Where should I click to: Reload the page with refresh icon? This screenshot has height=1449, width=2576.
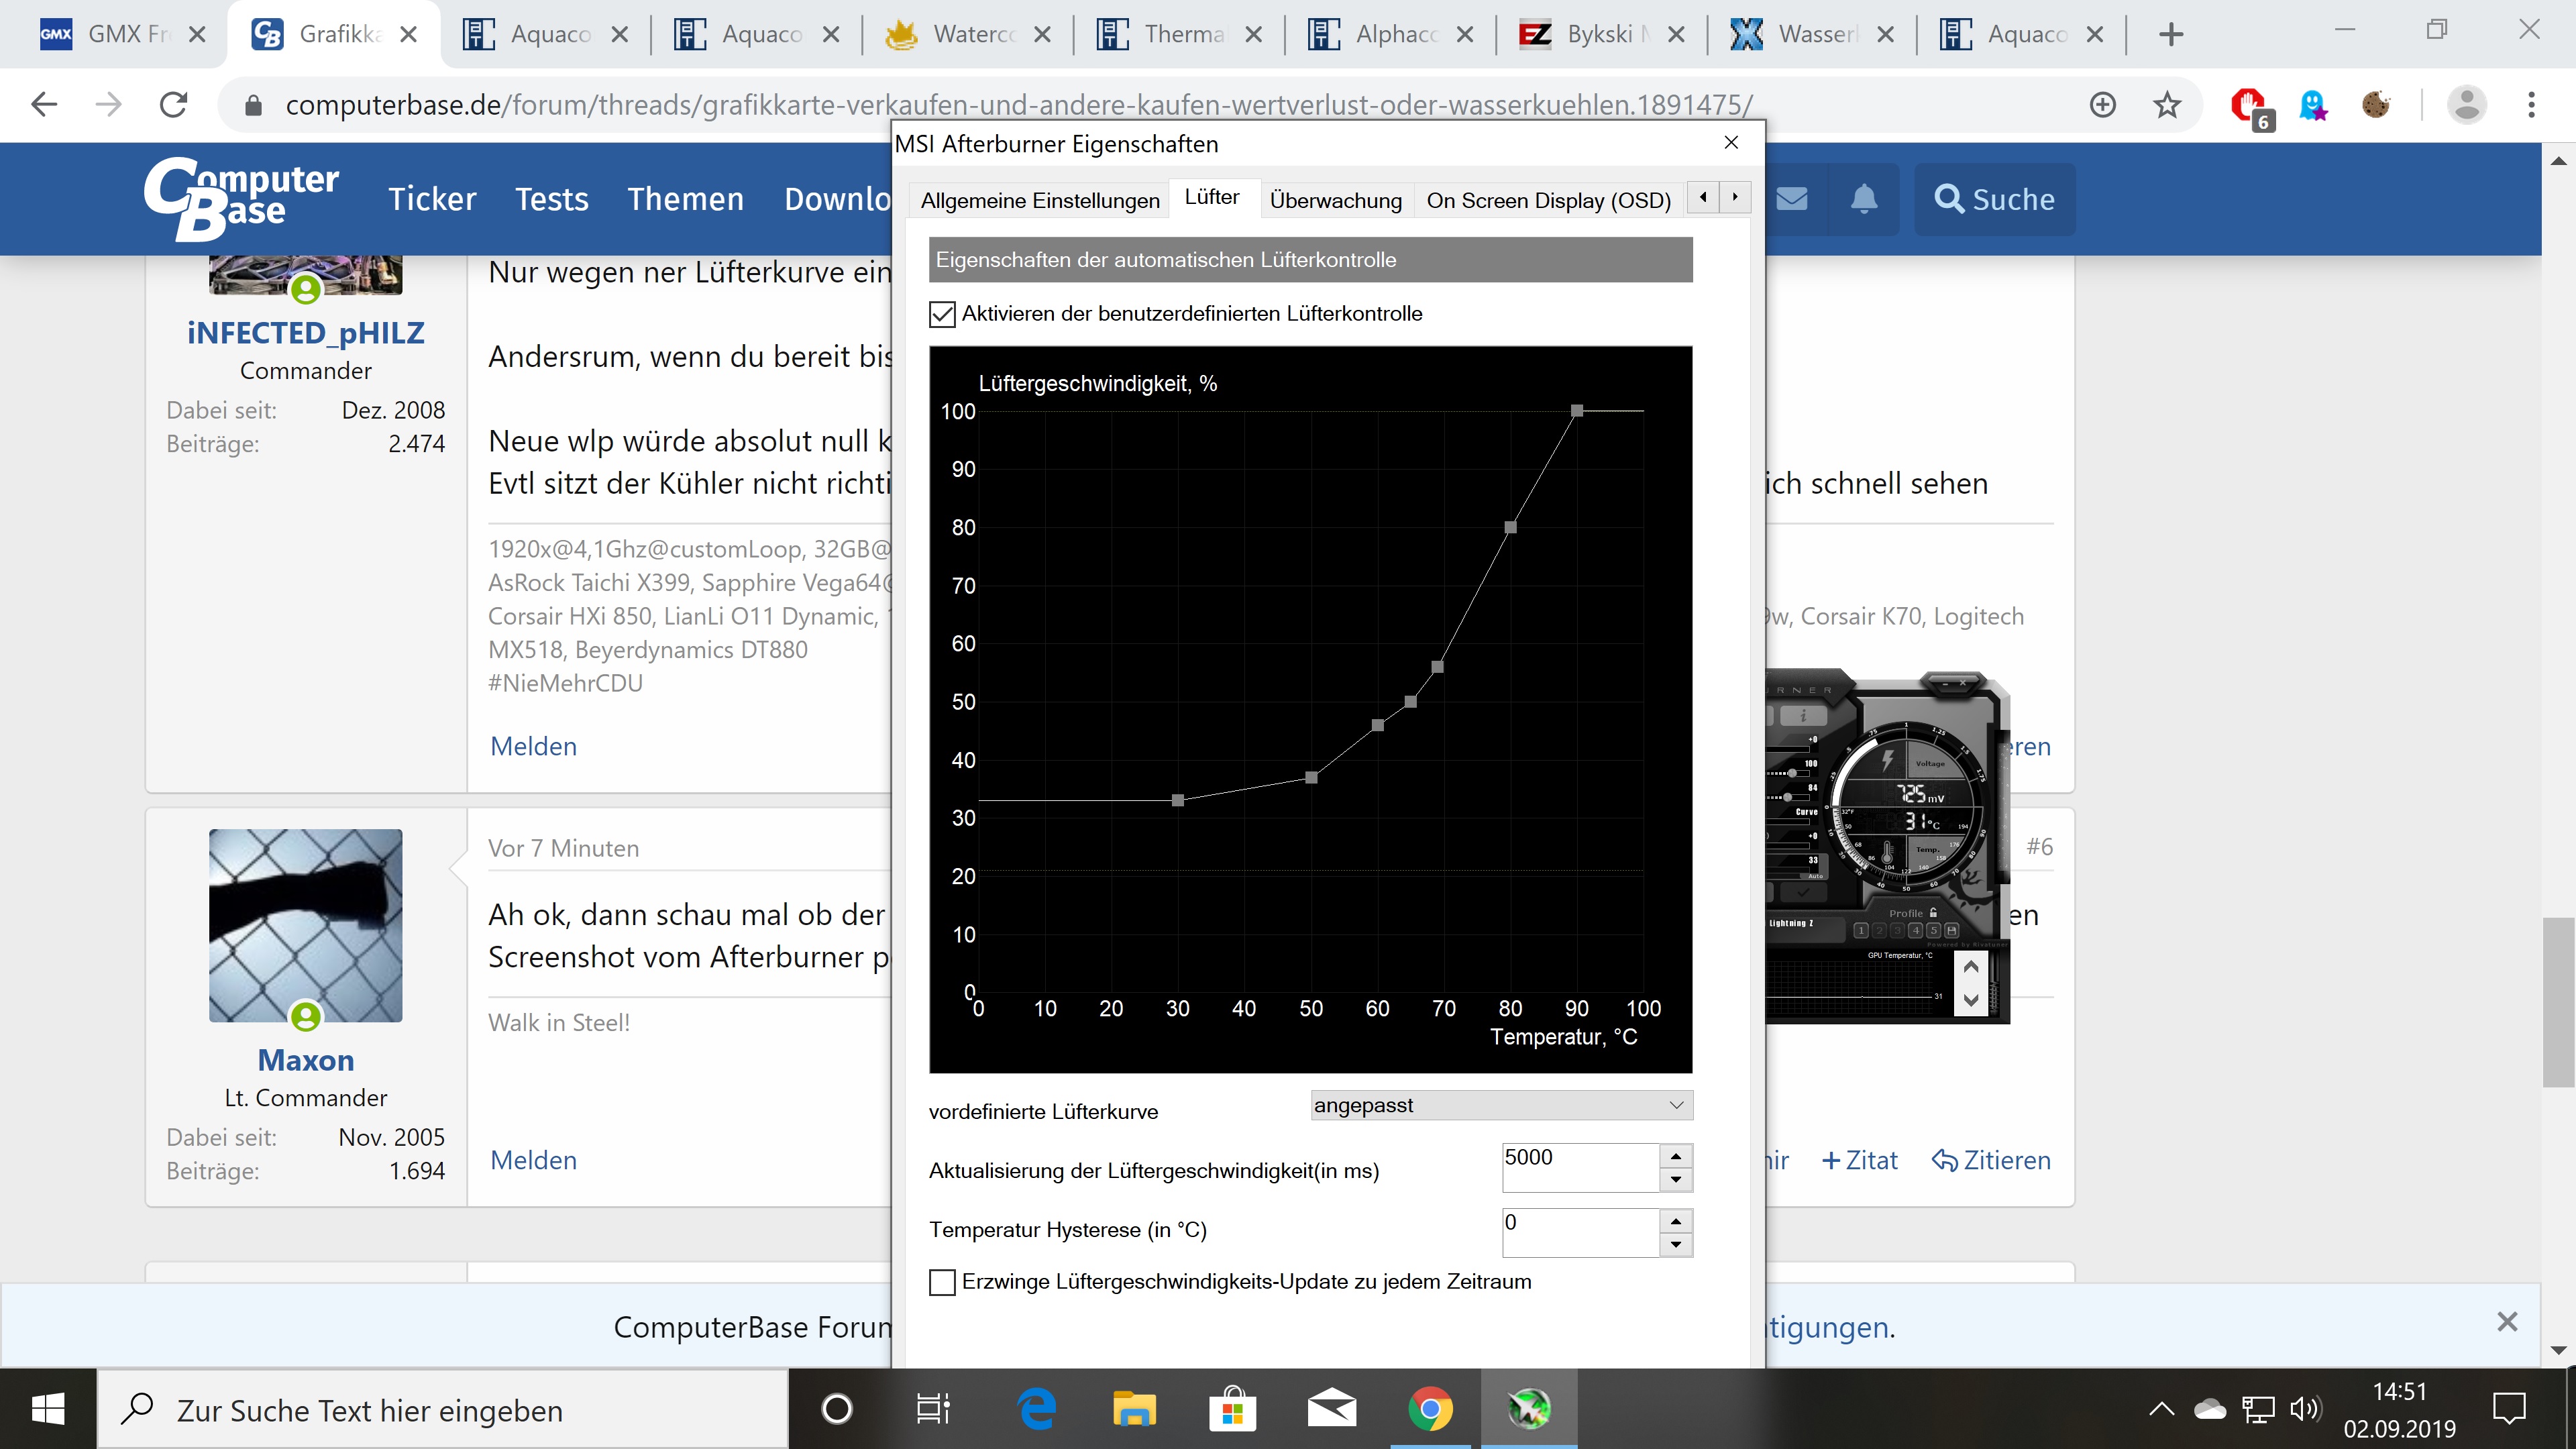174,104
